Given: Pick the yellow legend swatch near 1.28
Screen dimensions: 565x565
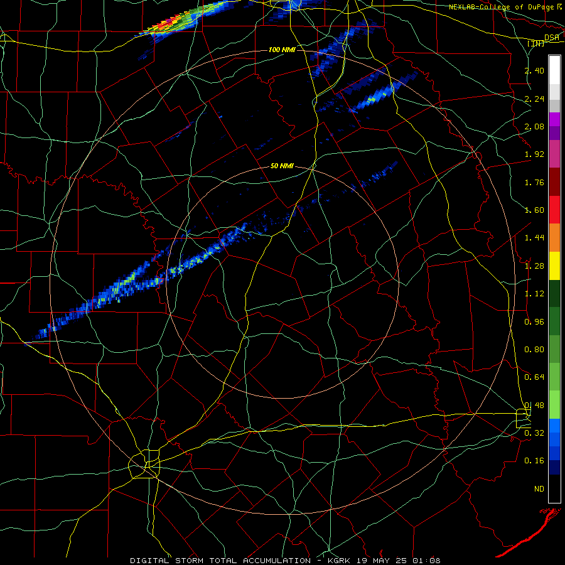Looking at the screenshot, I should coord(554,266).
